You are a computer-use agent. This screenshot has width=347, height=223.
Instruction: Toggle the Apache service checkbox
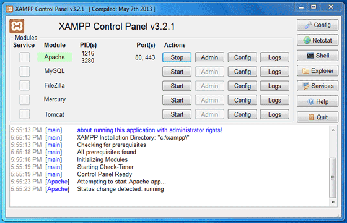click(24, 57)
